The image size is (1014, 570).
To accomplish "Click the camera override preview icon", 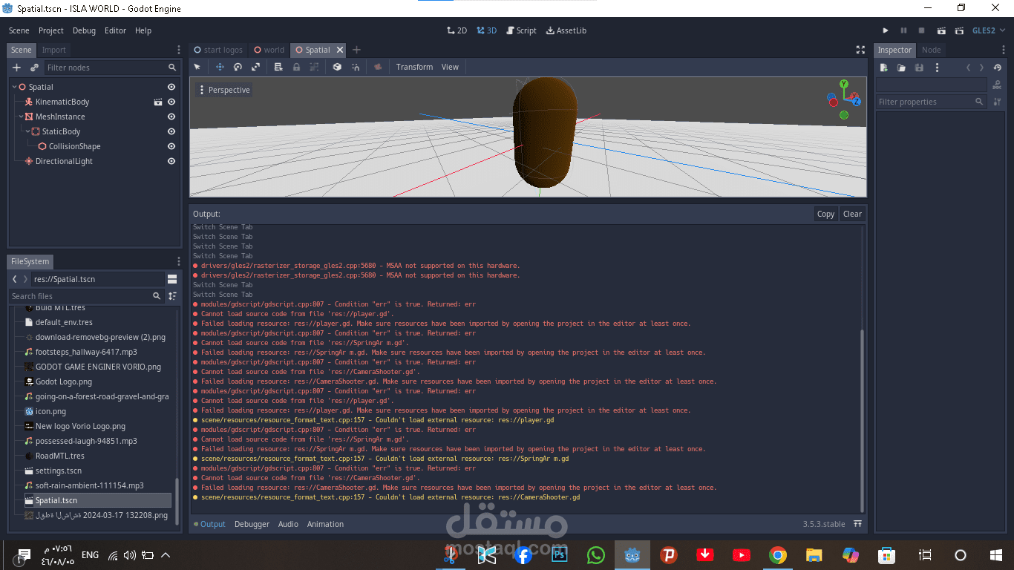I will coord(378,67).
